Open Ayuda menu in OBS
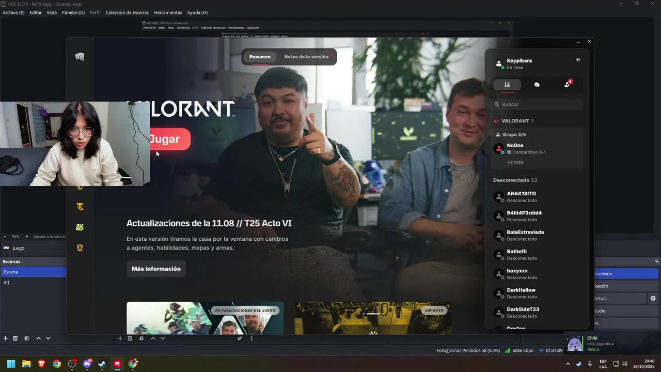The image size is (661, 372). (x=197, y=12)
